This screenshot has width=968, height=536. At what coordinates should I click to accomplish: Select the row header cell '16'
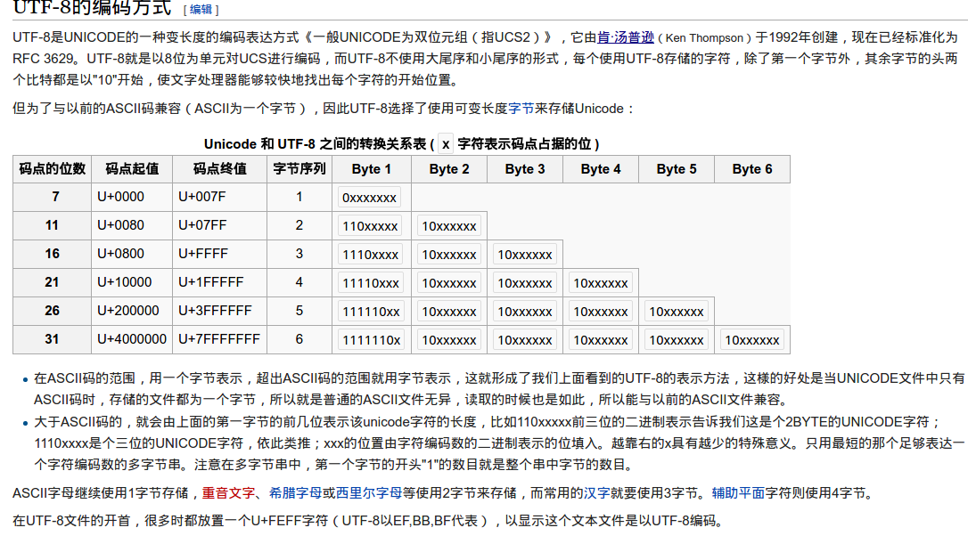click(x=53, y=254)
